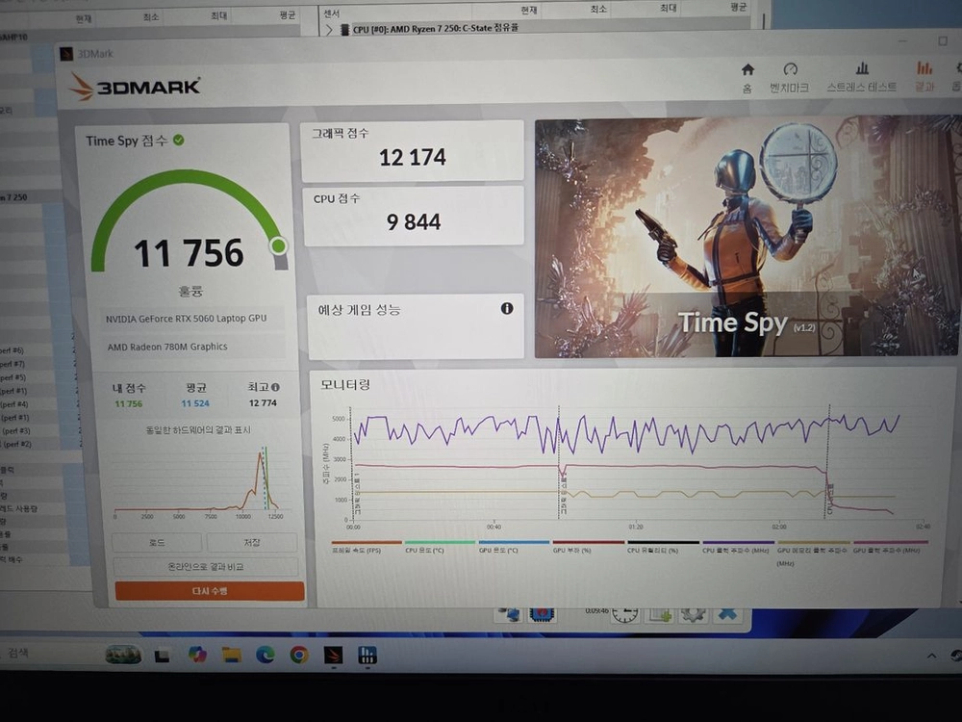Click the info icon beside 예상 게임 성능
The width and height of the screenshot is (962, 722).
pyautogui.click(x=507, y=308)
